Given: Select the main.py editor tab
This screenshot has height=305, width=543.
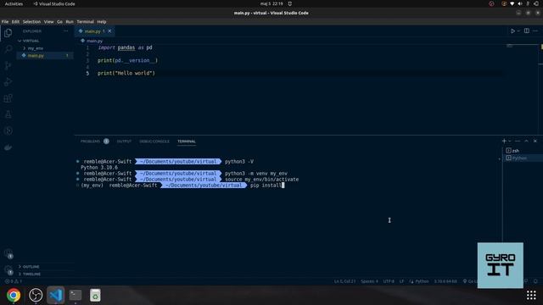Looking at the screenshot, I should point(92,31).
